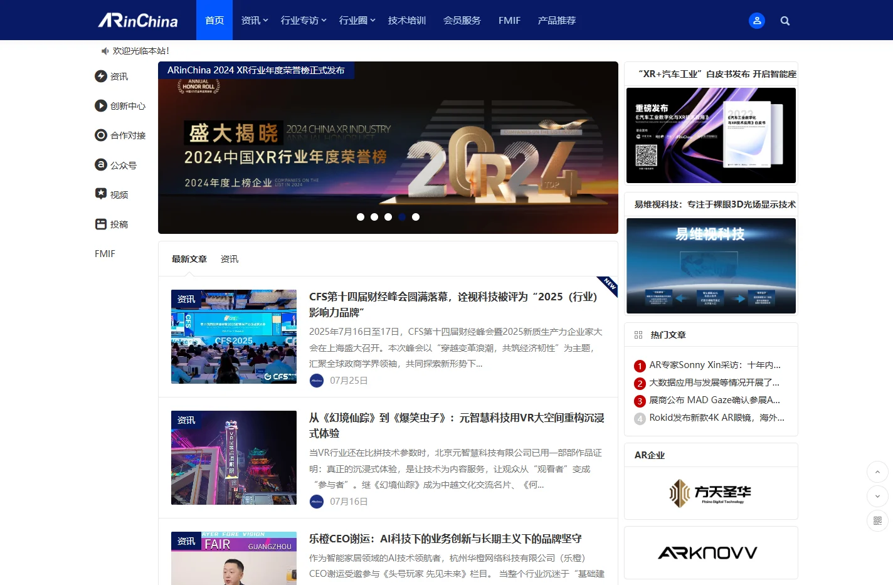893x585 pixels.
Task: Open article CFS第十四届财经峰会圆满落幕 title
Action: pos(453,304)
